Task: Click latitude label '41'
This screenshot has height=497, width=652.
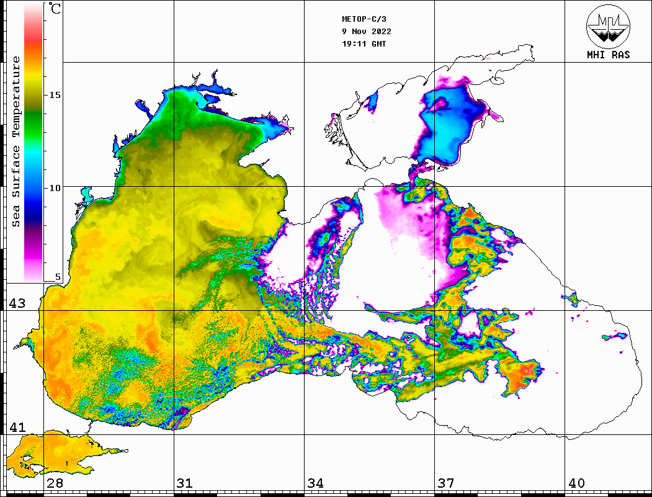Action: coord(17,427)
